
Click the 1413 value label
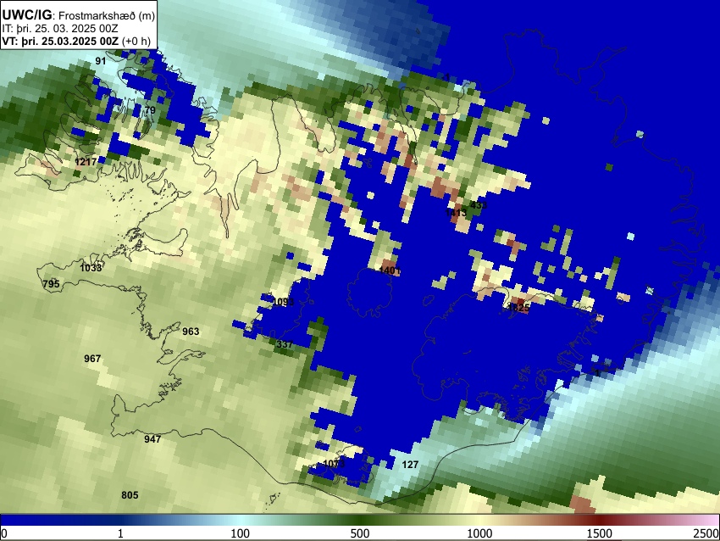point(456,212)
